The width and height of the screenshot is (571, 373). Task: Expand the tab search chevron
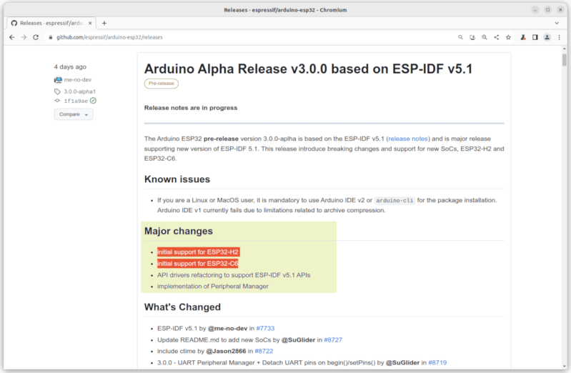pyautogui.click(x=557, y=23)
